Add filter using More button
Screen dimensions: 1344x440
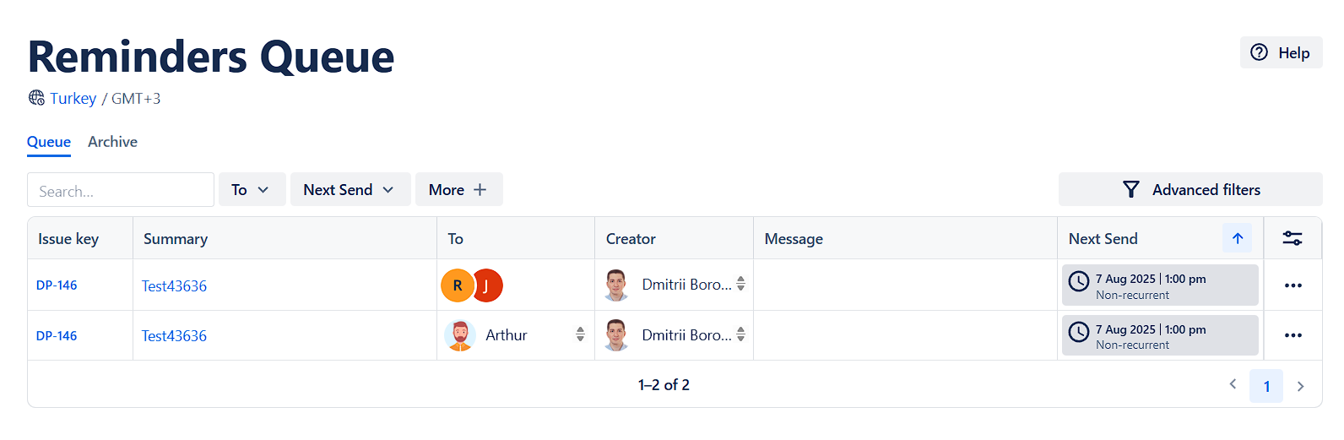pyautogui.click(x=458, y=190)
